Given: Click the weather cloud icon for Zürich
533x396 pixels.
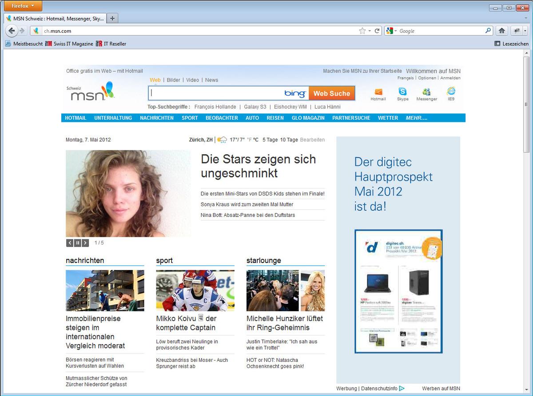Looking at the screenshot, I should click(222, 140).
